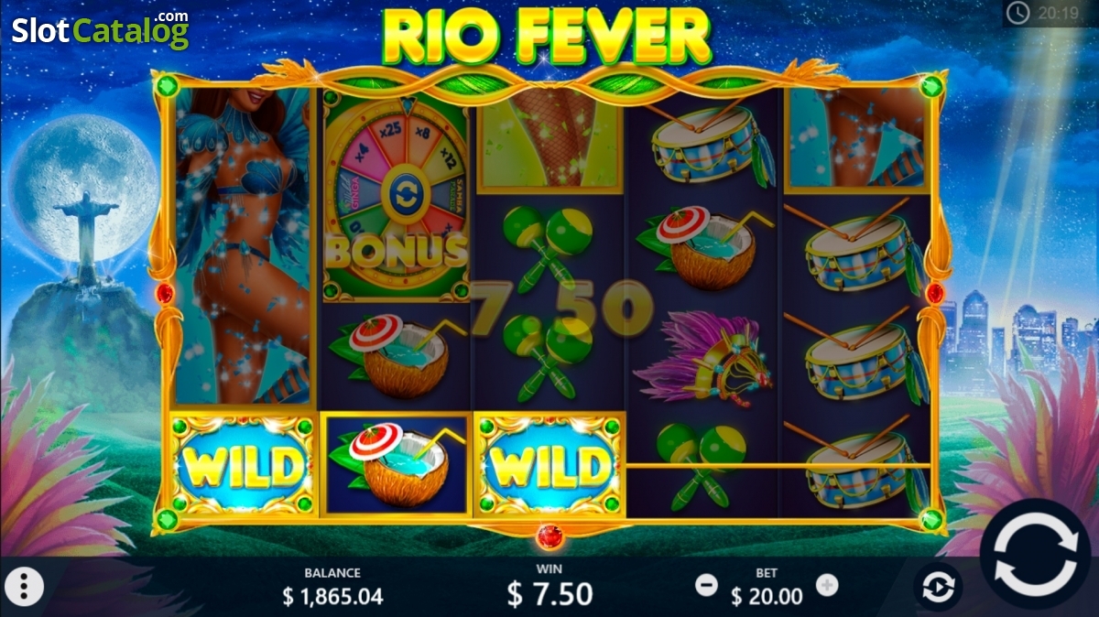The width and height of the screenshot is (1099, 617).
Task: Click the highlighted coconut drink on bottom row
Action: [x=396, y=465]
